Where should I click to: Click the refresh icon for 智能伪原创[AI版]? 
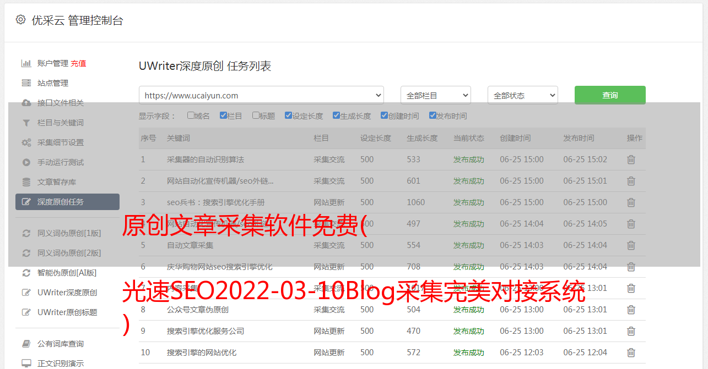click(26, 273)
